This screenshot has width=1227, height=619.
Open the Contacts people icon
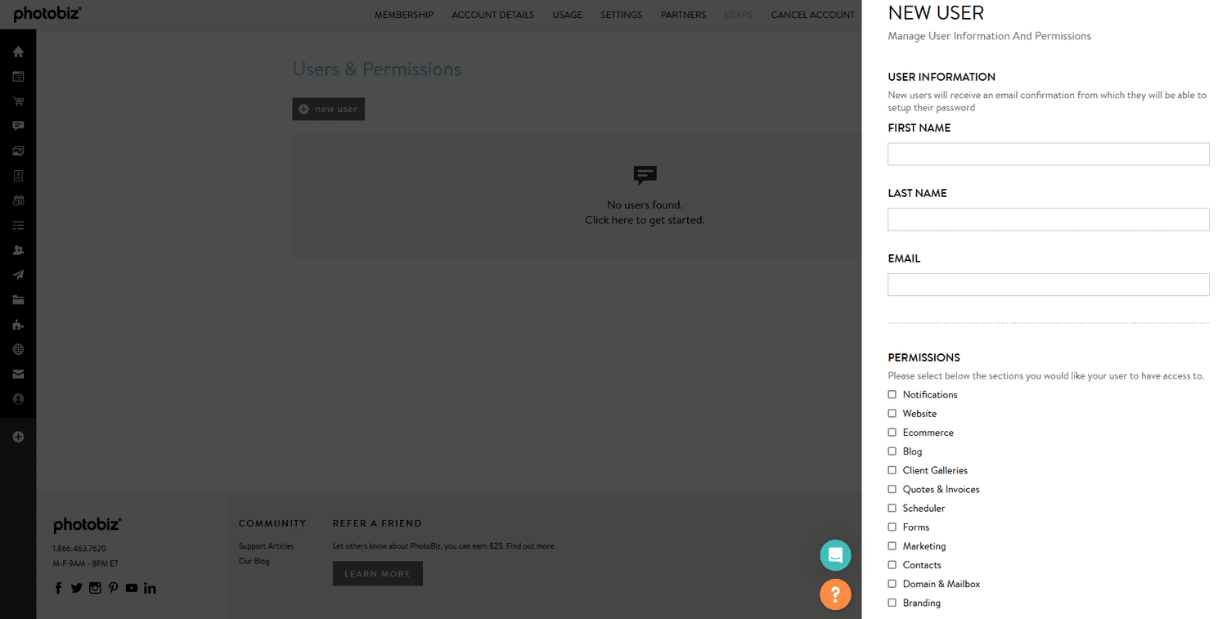pyautogui.click(x=18, y=250)
